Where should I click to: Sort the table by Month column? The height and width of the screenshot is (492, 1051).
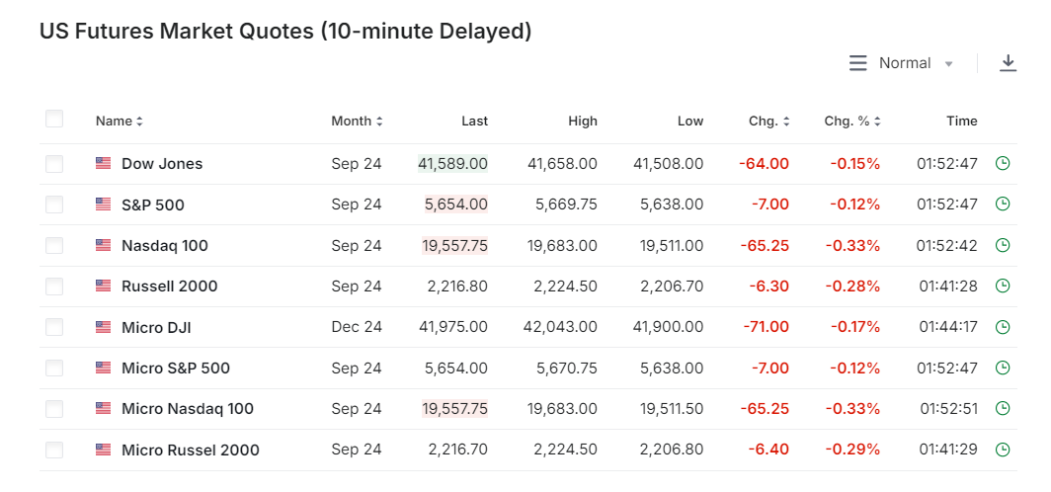[357, 122]
